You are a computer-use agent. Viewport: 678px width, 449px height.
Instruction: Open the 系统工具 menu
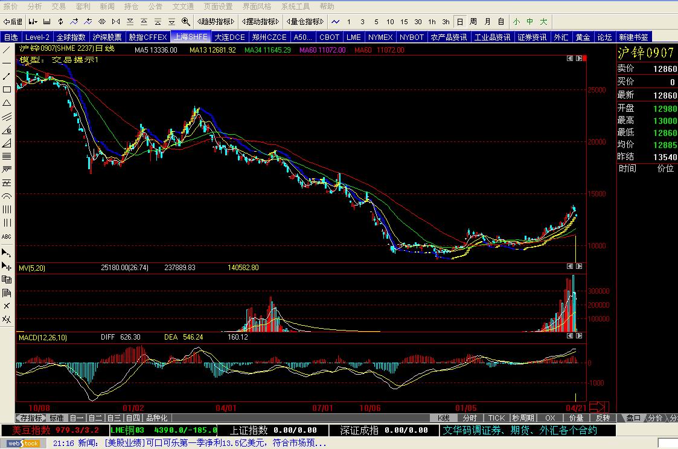(x=296, y=7)
